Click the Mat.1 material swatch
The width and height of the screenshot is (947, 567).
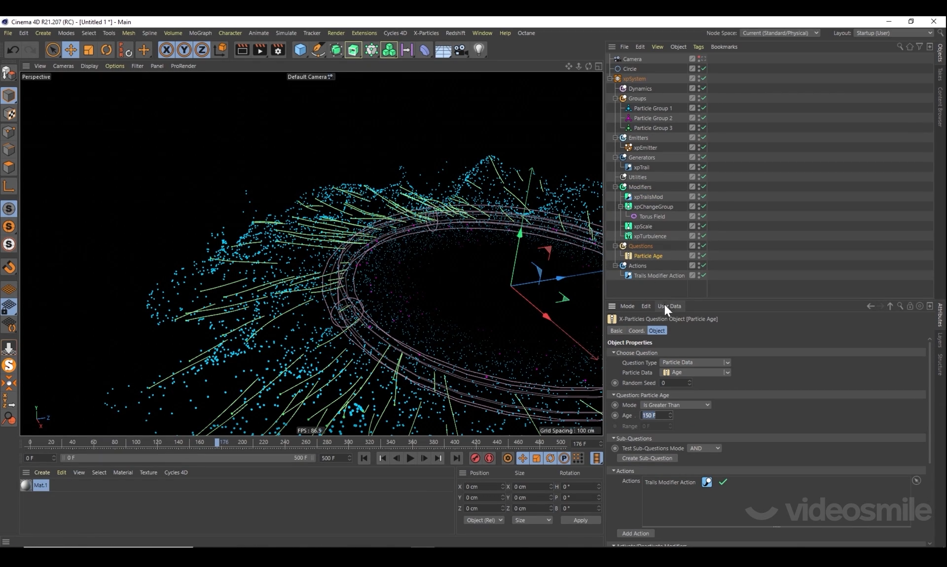point(26,485)
